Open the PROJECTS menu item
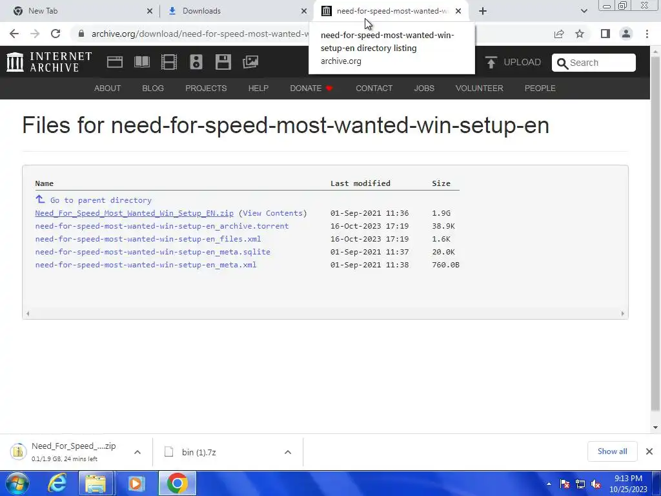Viewport: 661px width, 496px height. pos(206,88)
